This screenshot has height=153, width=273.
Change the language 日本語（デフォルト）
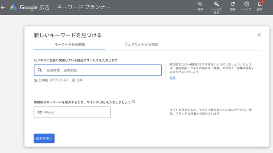51,80
